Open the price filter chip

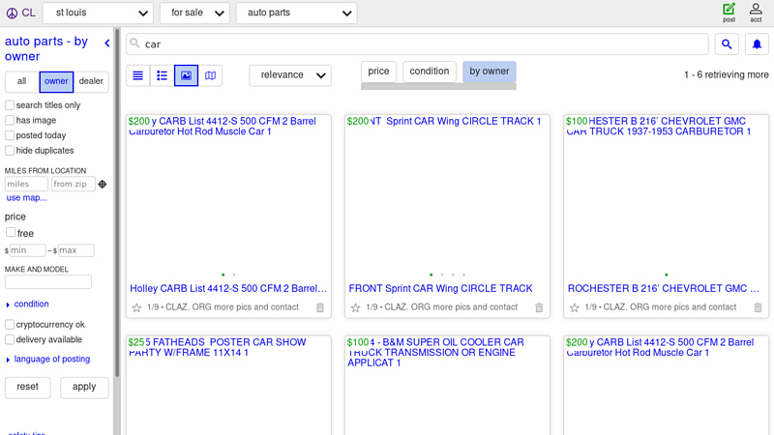tap(378, 72)
